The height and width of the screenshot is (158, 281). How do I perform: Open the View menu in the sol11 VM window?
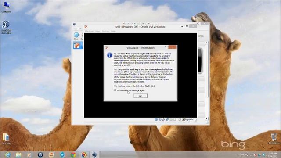click(x=97, y=31)
